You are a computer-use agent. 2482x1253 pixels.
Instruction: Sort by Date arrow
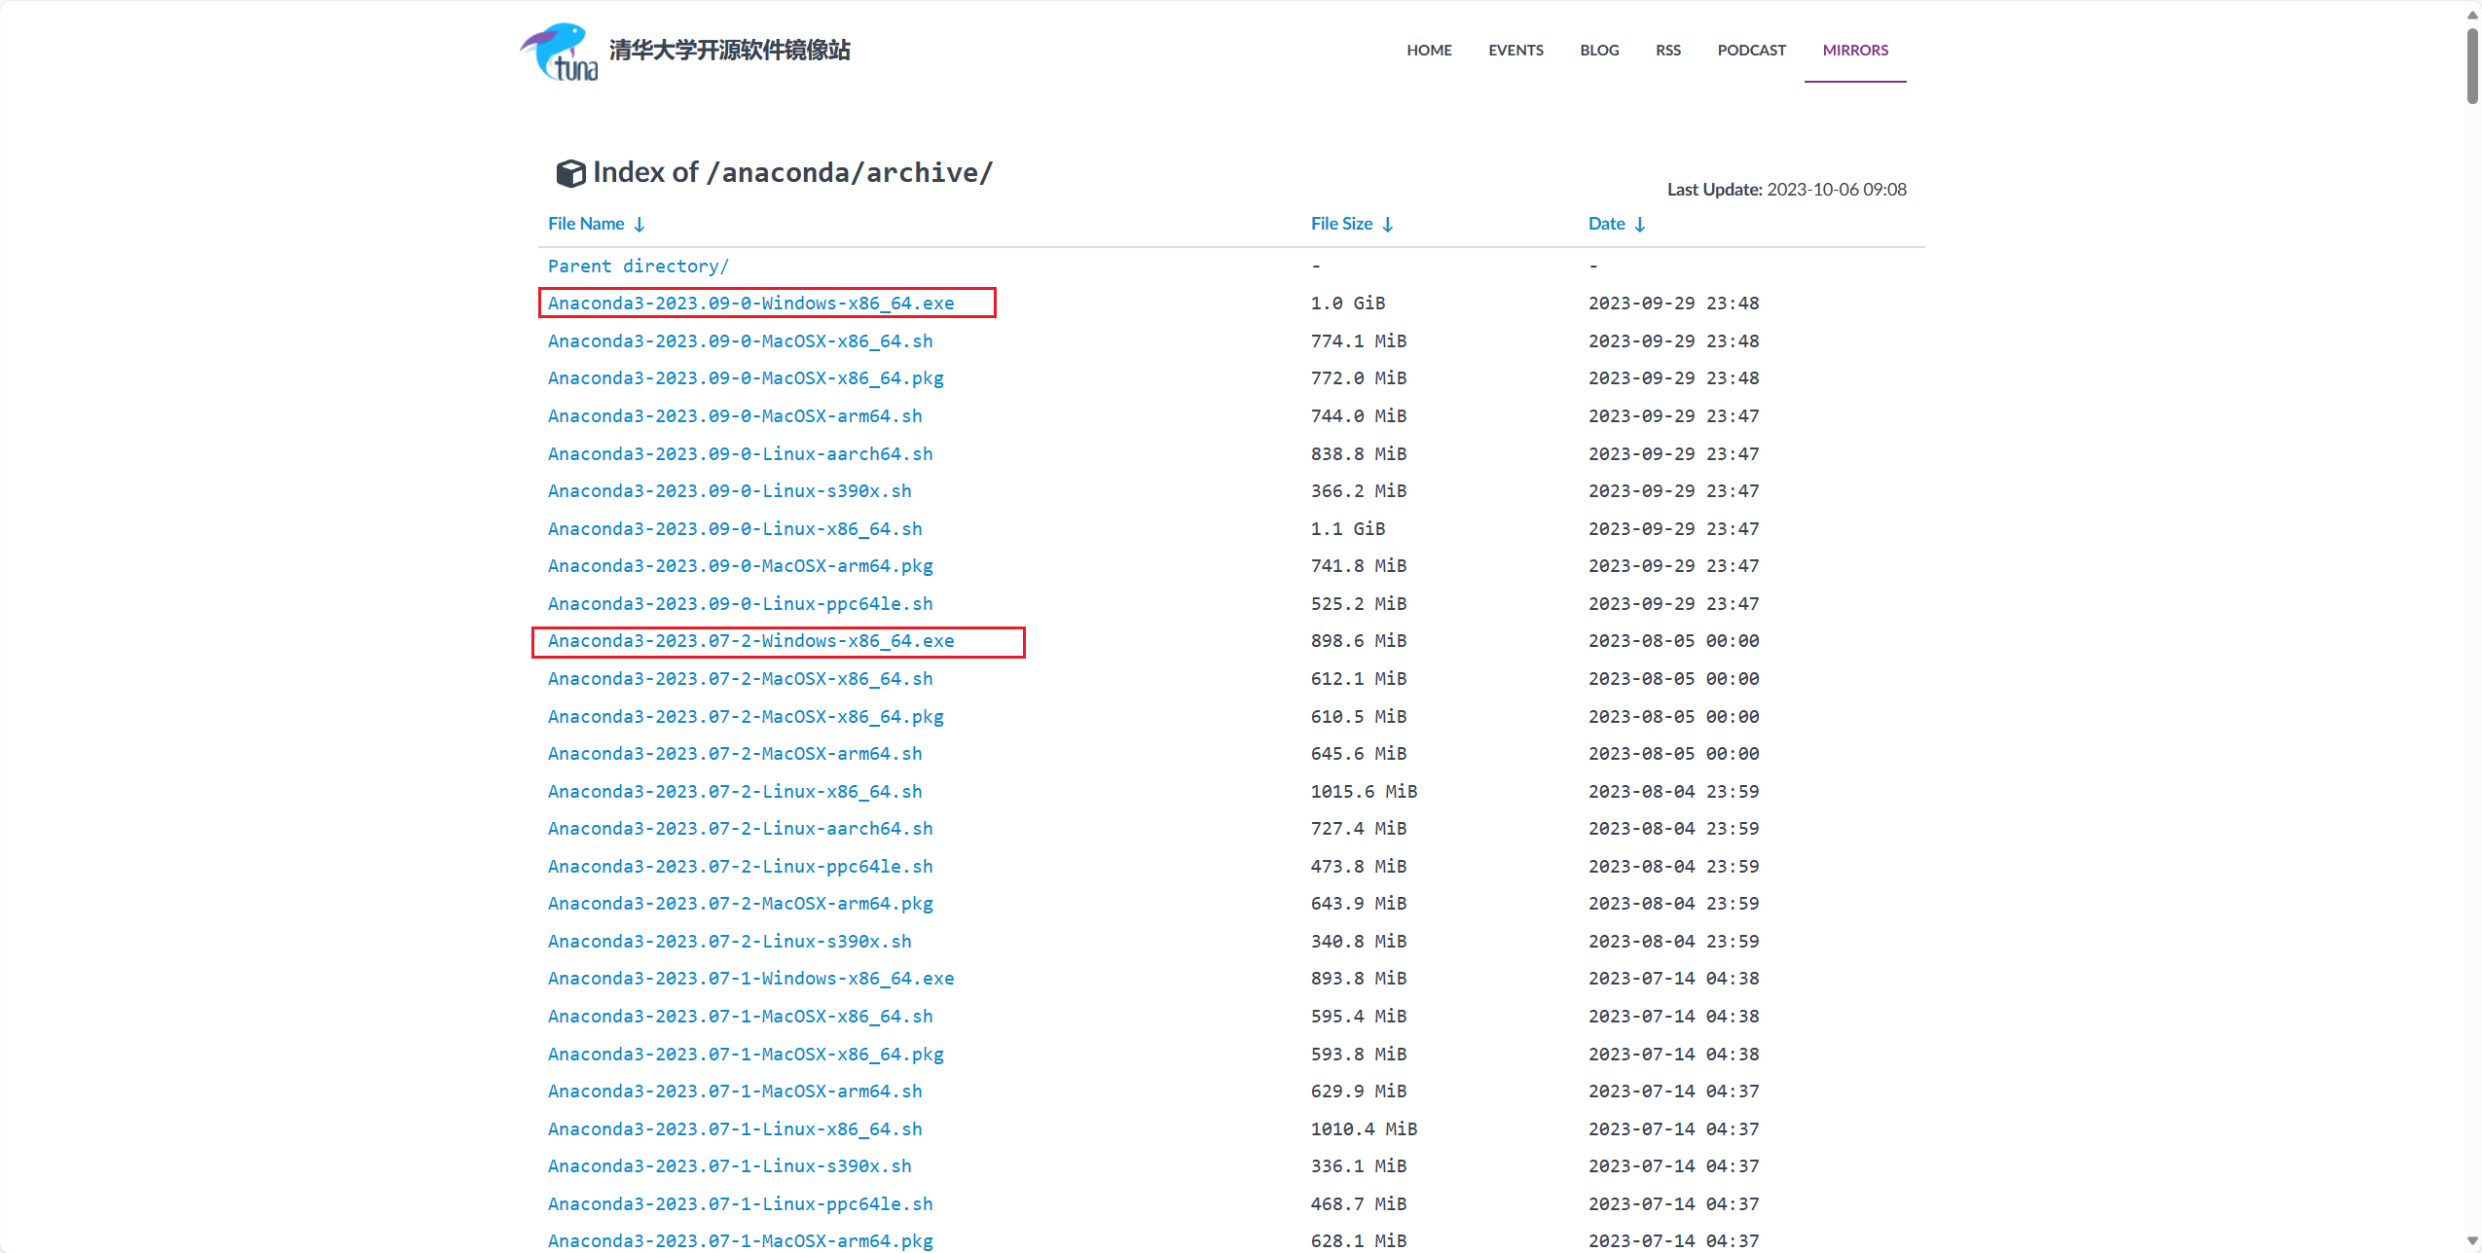tap(1640, 225)
